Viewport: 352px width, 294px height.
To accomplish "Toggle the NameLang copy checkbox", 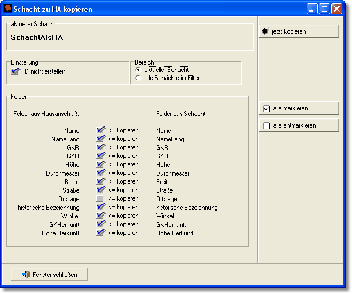I will coord(100,139).
